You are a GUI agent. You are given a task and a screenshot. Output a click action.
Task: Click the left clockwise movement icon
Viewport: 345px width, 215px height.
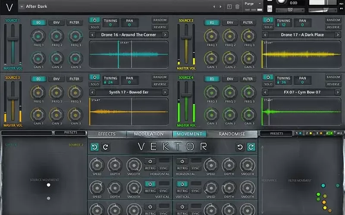pyautogui.click(x=105, y=147)
